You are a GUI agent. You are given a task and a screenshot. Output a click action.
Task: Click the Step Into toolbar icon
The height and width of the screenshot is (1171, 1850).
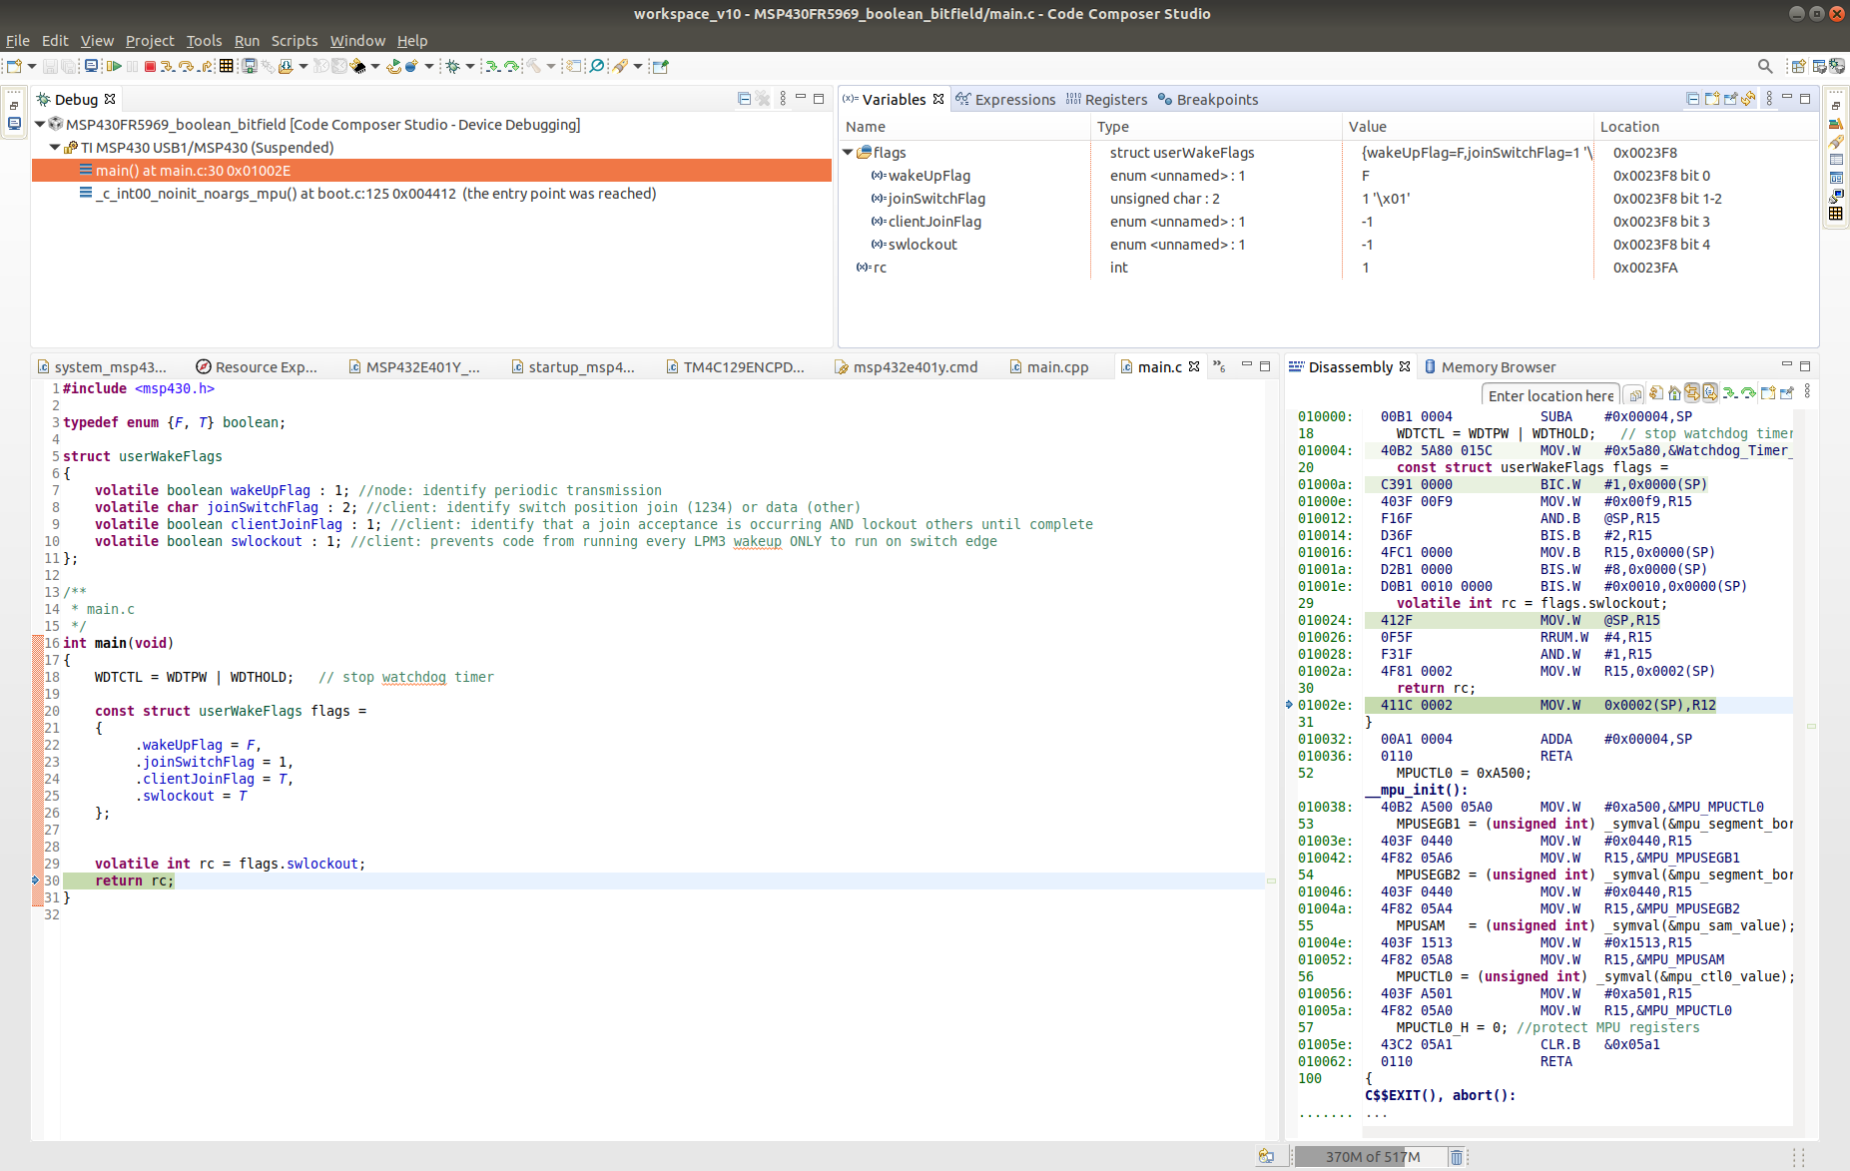tap(167, 67)
